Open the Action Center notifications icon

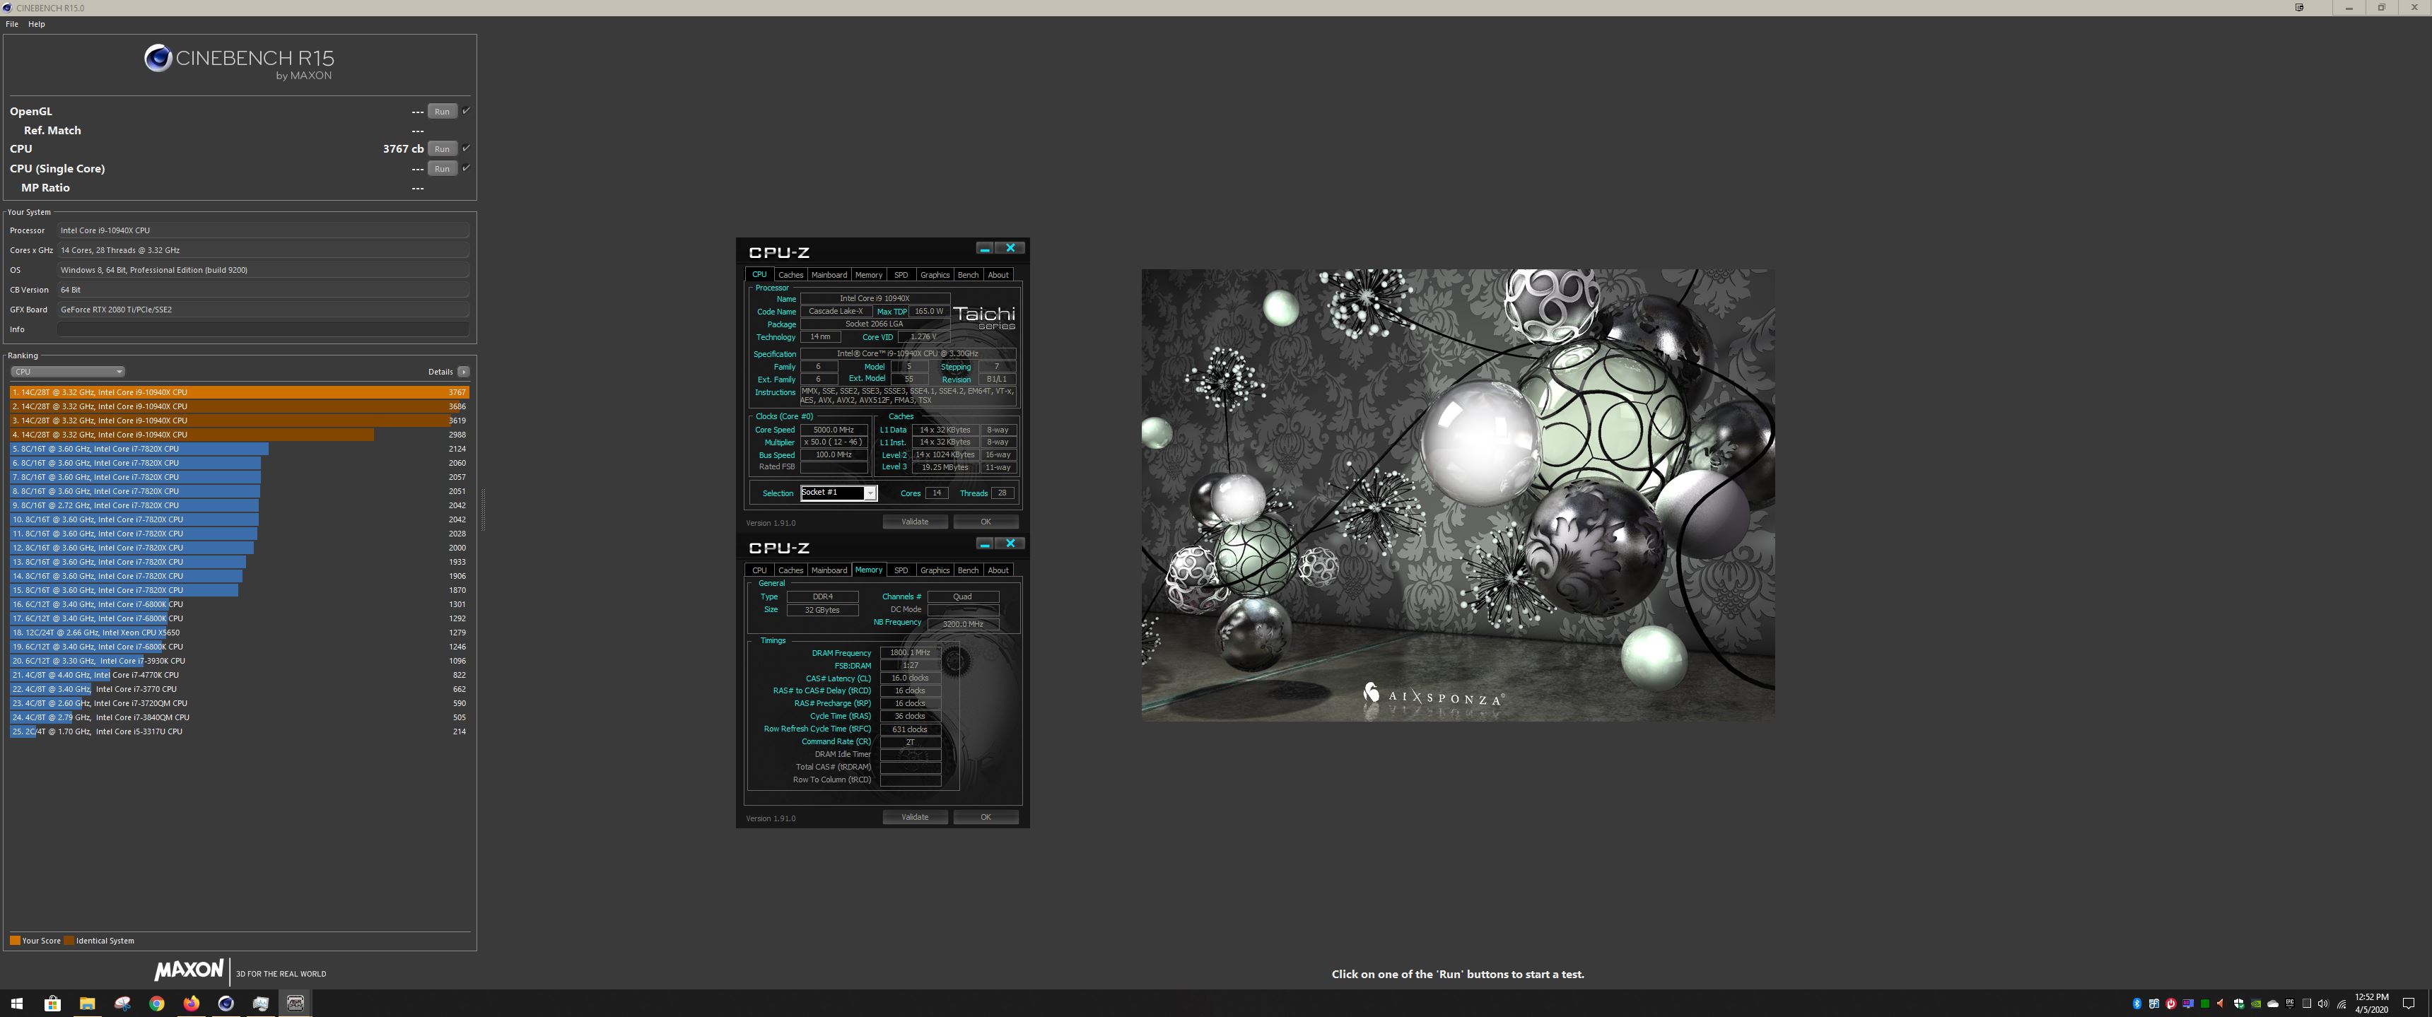[2409, 1004]
